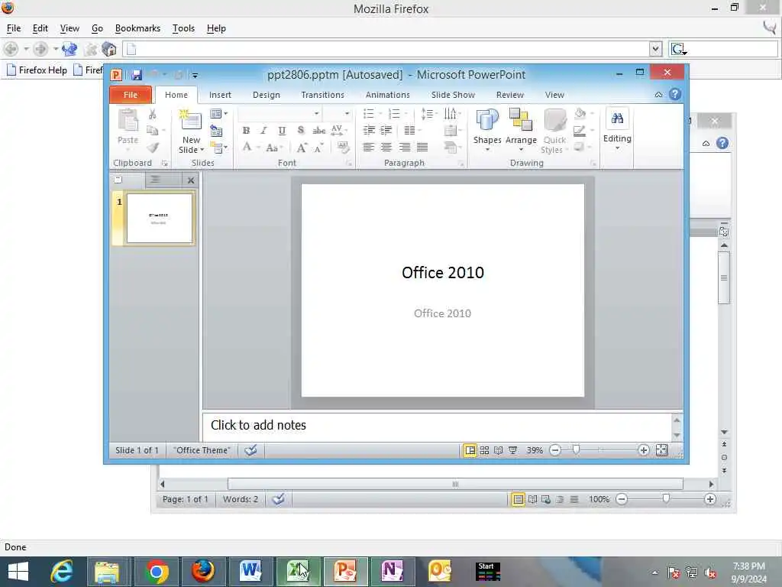Viewport: 782px width, 587px height.
Task: Switch to Slide Sorter view
Action: tap(484, 450)
